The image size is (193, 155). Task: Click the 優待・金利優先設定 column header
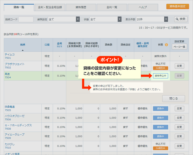tap(142, 45)
